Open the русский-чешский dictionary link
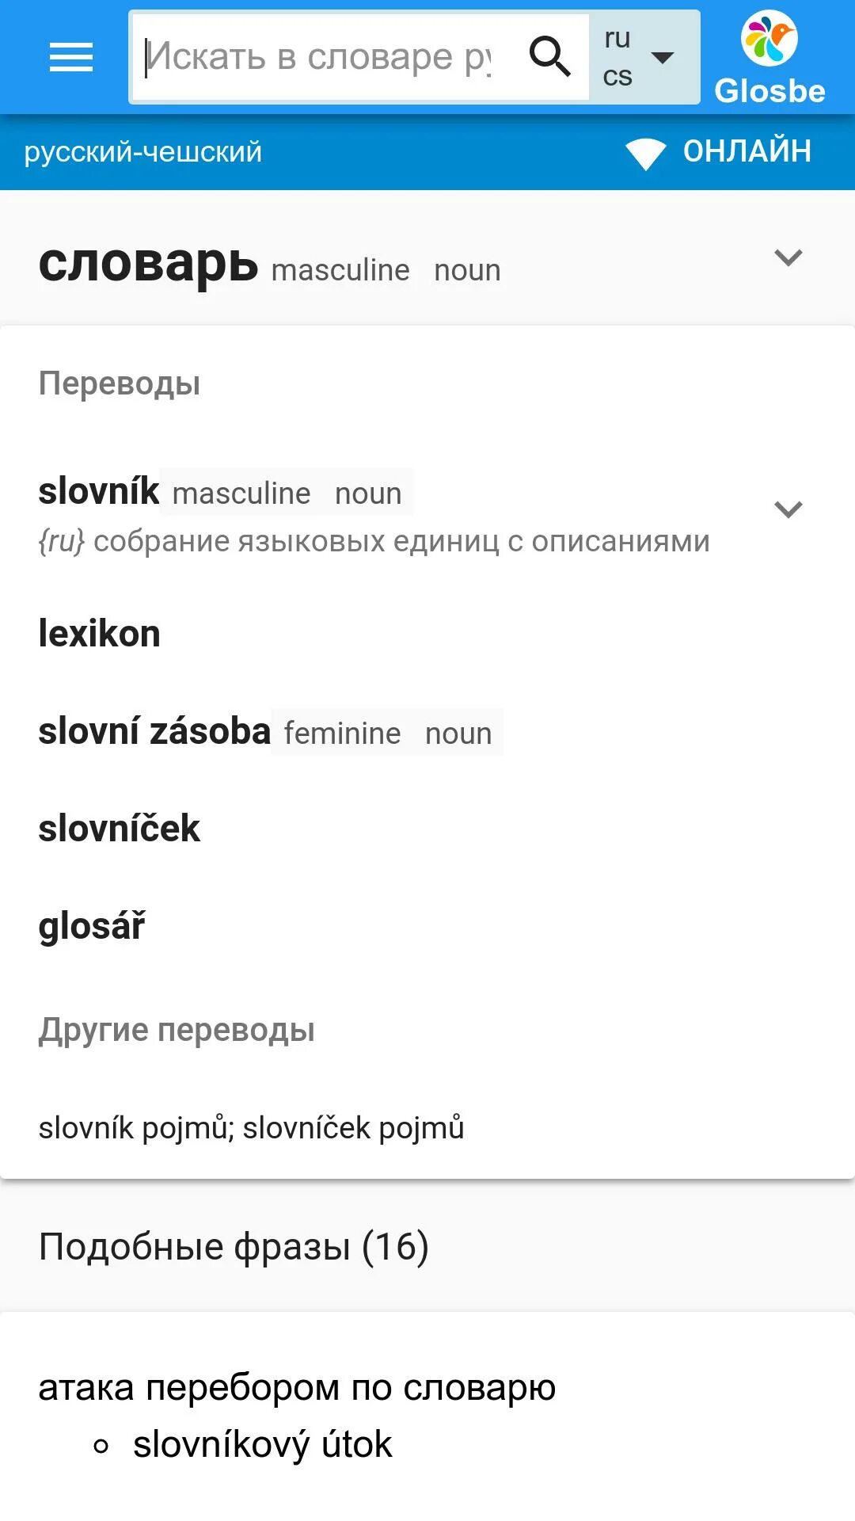The height and width of the screenshot is (1521, 855). 142,151
